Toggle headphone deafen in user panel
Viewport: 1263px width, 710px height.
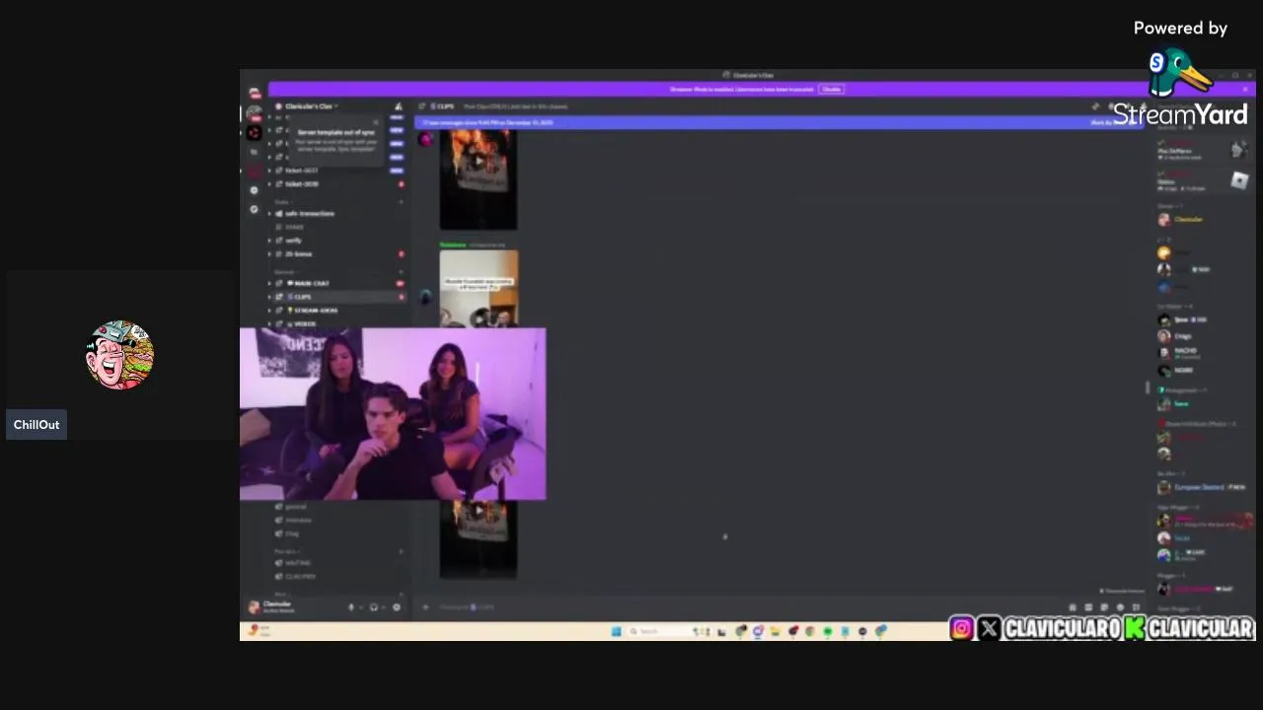tap(373, 607)
